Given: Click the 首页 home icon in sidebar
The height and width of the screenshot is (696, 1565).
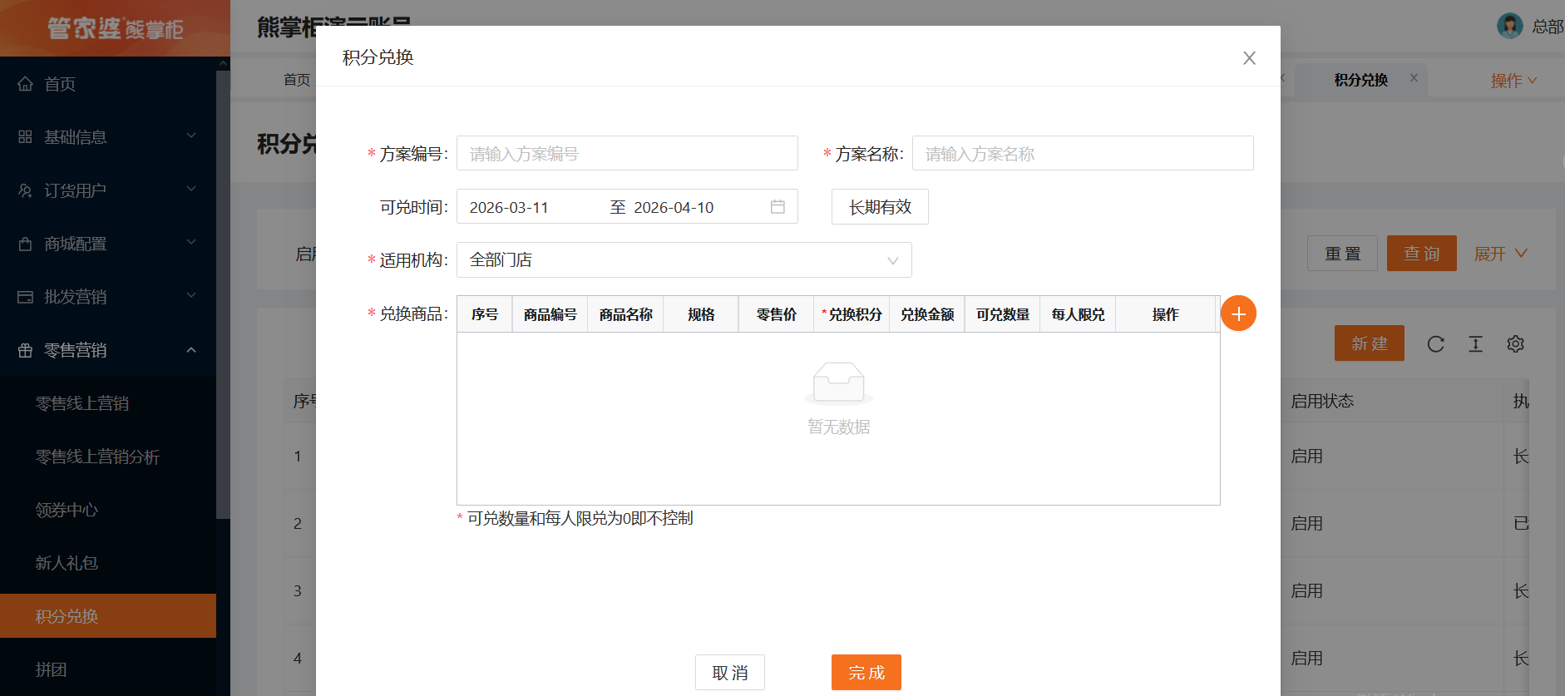Looking at the screenshot, I should pyautogui.click(x=26, y=84).
